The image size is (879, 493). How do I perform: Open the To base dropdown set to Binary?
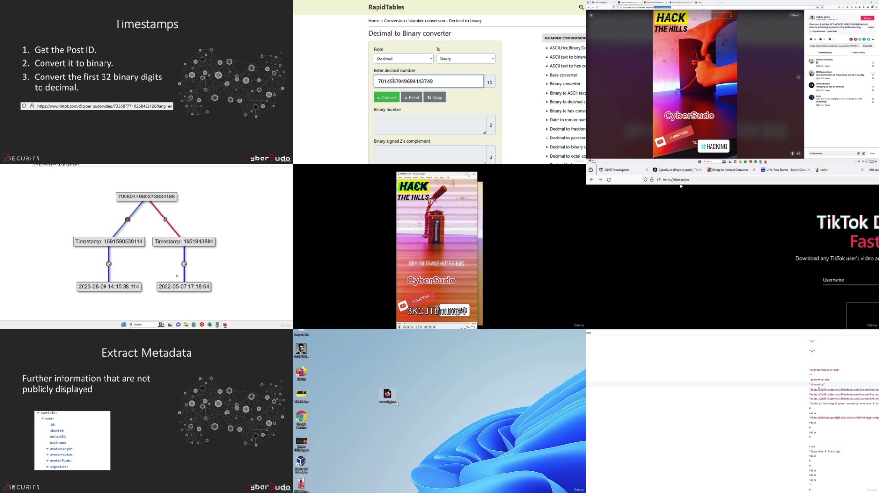point(465,59)
